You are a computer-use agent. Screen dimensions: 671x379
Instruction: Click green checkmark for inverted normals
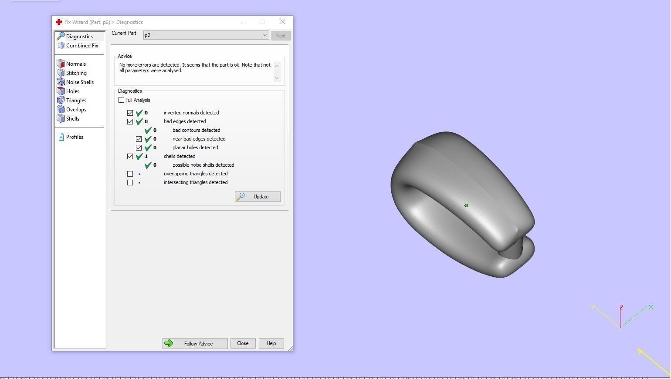tap(139, 113)
